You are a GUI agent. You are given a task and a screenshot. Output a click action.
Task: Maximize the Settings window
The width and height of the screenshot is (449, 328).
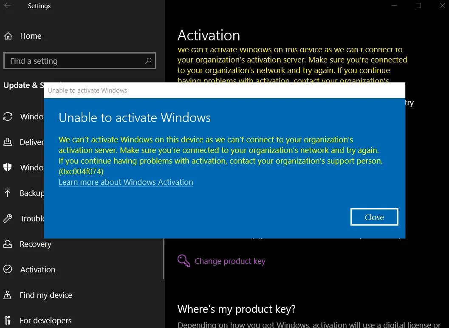click(x=418, y=6)
